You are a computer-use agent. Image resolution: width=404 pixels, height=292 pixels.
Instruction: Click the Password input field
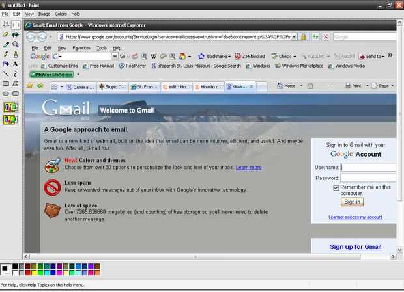368,178
